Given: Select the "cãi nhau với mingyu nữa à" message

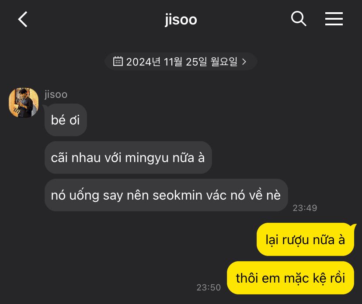Looking at the screenshot, I should tap(128, 158).
